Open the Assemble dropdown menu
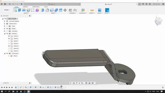The image size is (165, 93). (73, 13)
